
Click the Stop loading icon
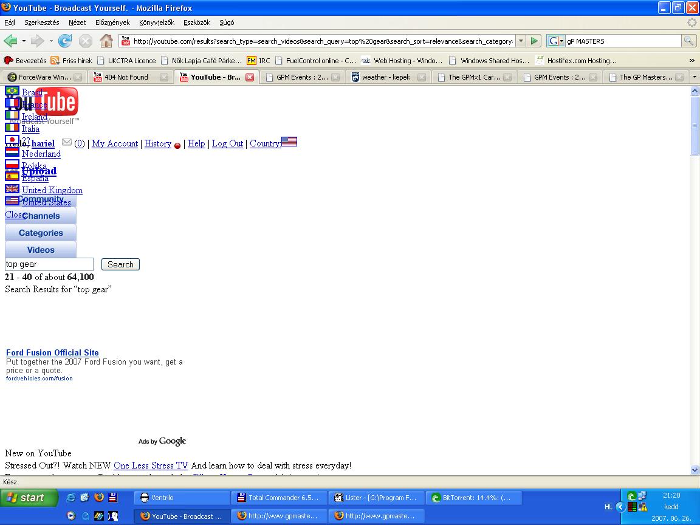(85, 41)
